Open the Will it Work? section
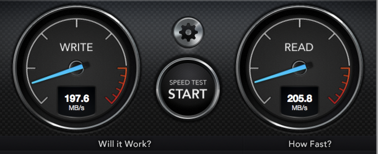Viewport: 378px width, 154px height. pos(125,144)
